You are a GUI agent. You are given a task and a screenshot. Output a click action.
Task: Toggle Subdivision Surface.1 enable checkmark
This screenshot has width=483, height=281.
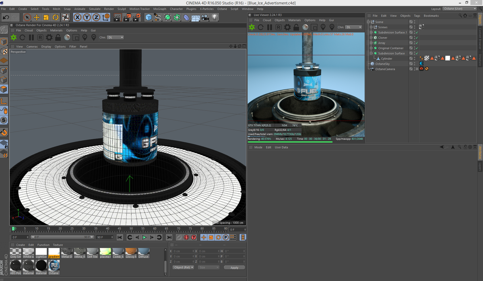(x=417, y=33)
